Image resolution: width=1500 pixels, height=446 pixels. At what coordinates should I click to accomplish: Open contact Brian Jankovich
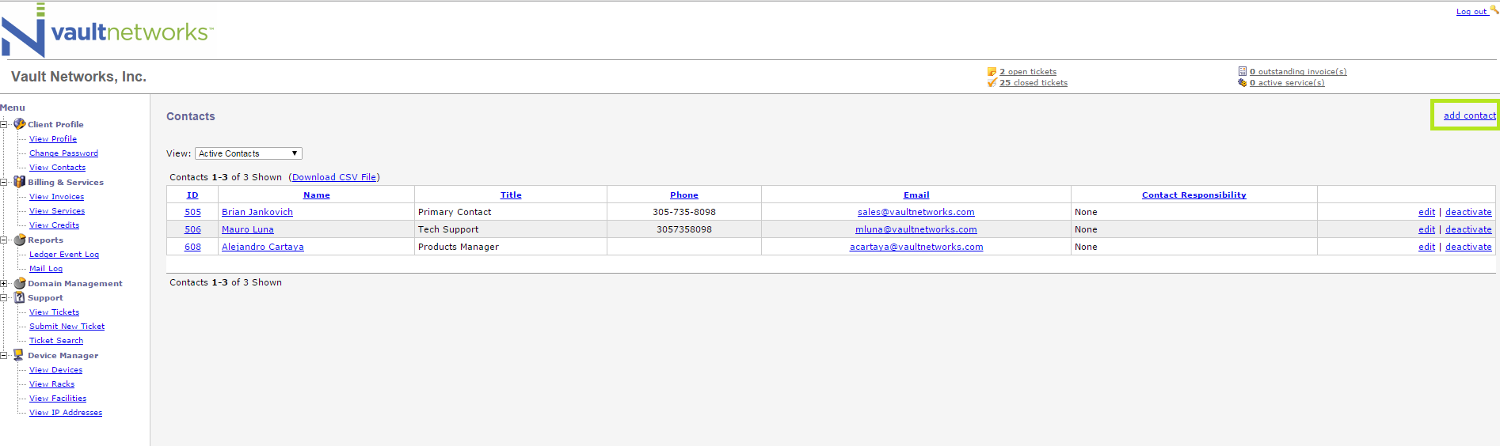(257, 212)
